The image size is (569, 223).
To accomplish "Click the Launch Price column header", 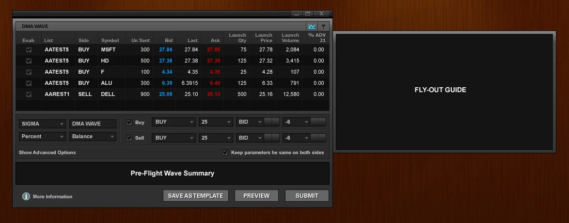I will 264,38.
